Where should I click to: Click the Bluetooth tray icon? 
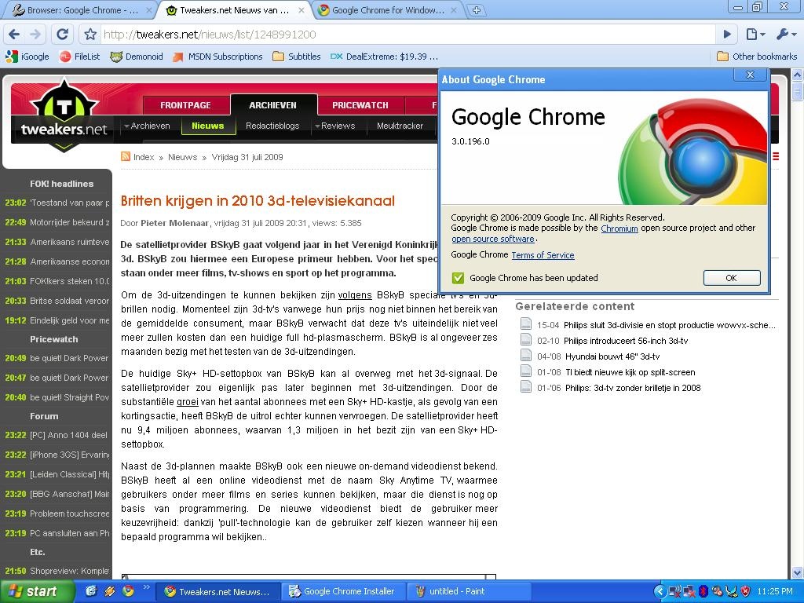(703, 592)
